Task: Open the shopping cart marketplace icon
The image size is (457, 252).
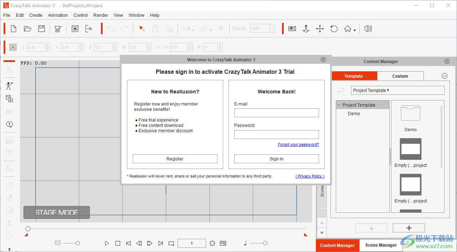Action: coord(58,29)
